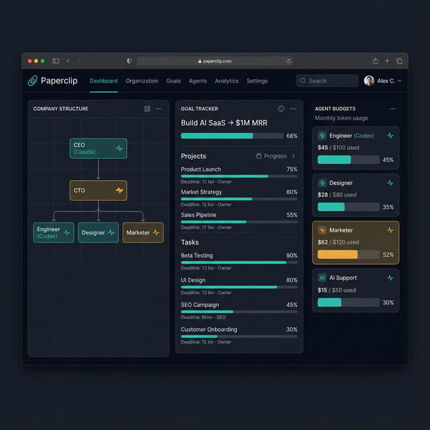Expand Projects with the Progress chevron

(x=294, y=156)
